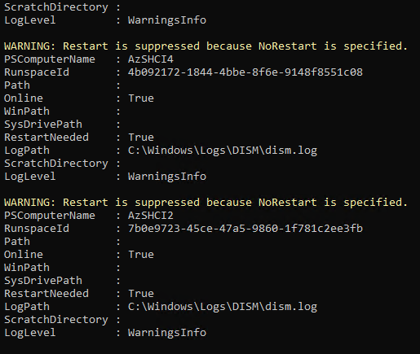
Task: Click dism.log path in AzSHCI2 block
Action: [223, 307]
